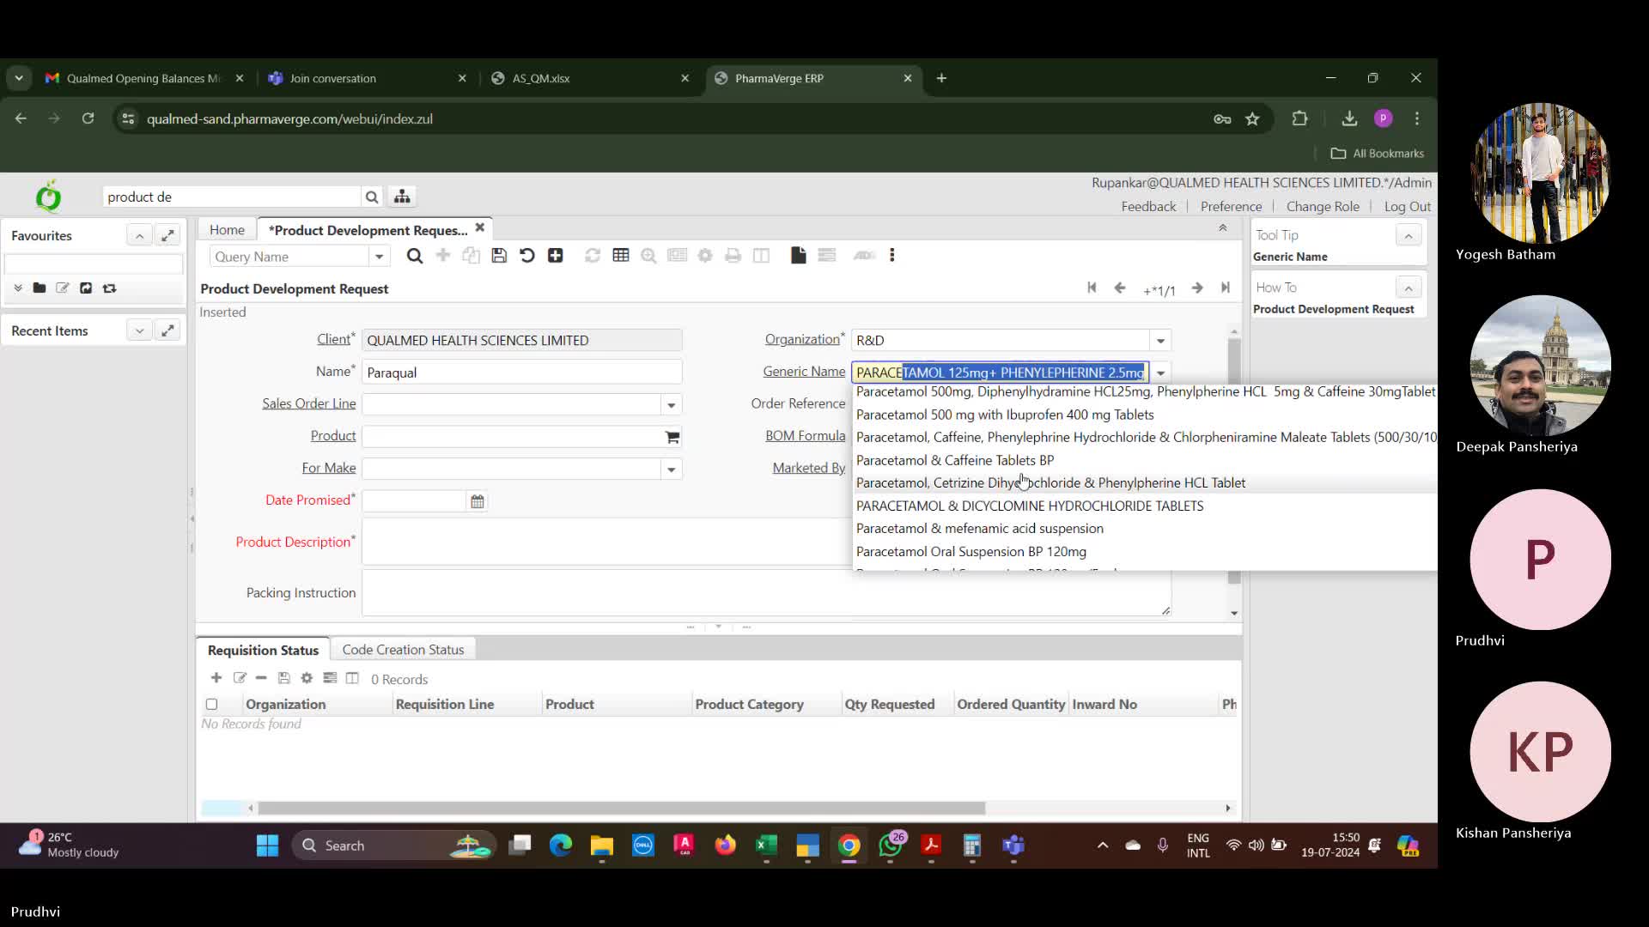This screenshot has width=1649, height=927.
Task: Click the BOM Formula field label link
Action: 805,436
